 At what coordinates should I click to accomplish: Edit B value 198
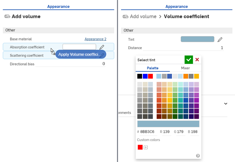click(194, 132)
